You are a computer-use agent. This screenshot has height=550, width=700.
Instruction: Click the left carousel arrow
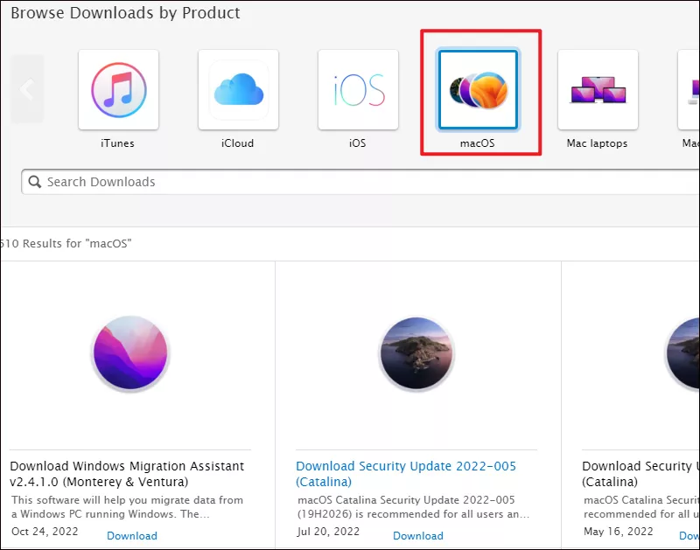pyautogui.click(x=27, y=89)
